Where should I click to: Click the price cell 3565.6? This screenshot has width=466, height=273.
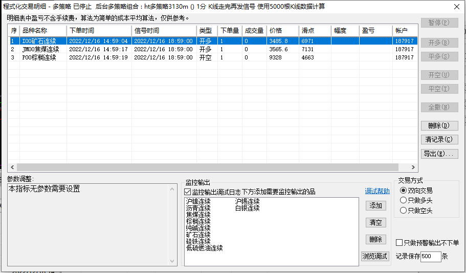tap(278, 49)
